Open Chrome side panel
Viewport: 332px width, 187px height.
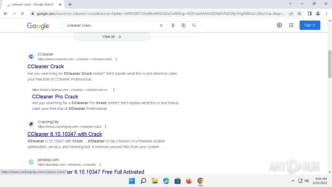tap(309, 14)
